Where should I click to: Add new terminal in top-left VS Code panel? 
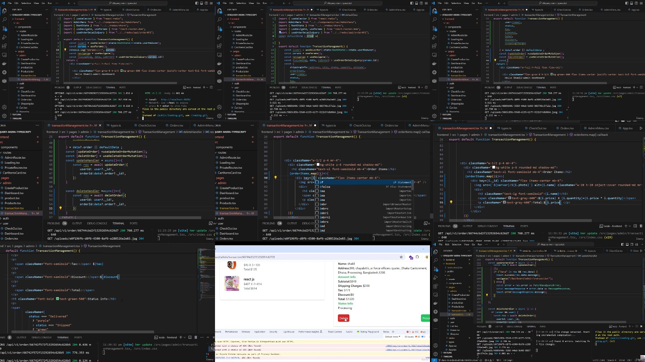point(204,87)
